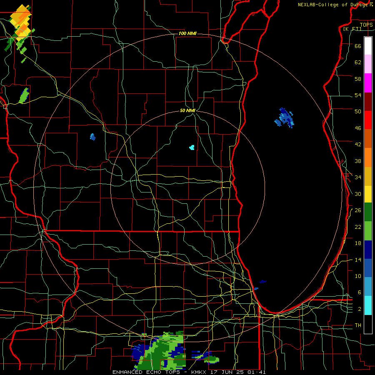The height and width of the screenshot is (375, 375).
Task: Pick the light green legend swatch
Action: point(368,231)
